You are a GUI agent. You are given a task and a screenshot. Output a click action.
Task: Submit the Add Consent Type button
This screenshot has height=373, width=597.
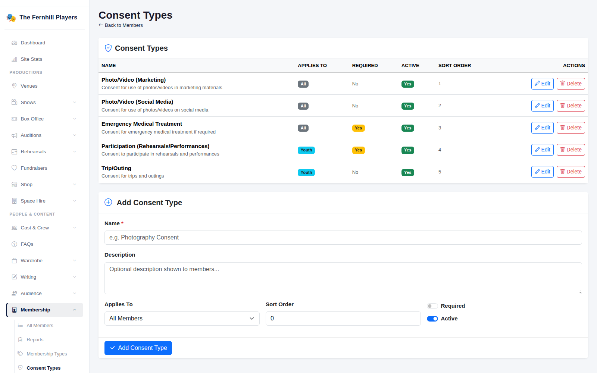click(138, 348)
